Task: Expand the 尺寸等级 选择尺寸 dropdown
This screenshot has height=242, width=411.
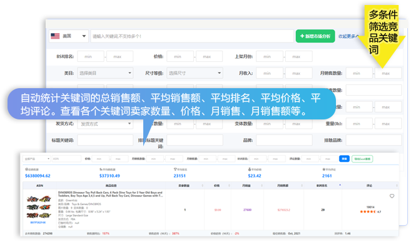Action: [x=195, y=73]
